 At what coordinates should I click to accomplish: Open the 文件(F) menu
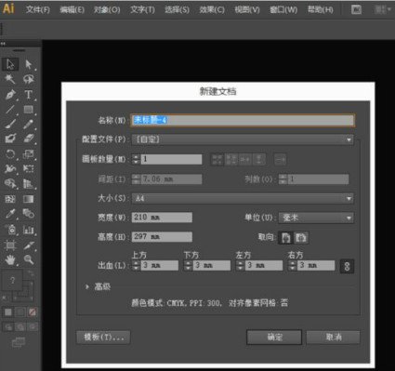[38, 9]
